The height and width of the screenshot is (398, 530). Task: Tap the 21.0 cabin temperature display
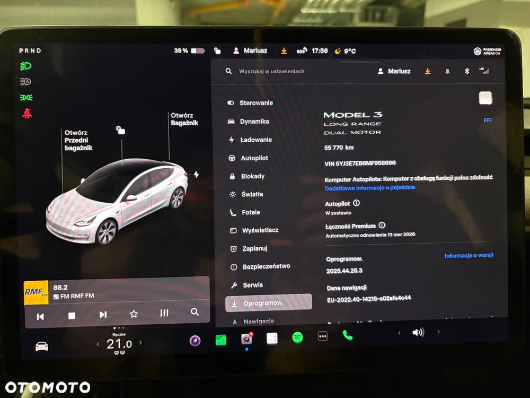119,344
